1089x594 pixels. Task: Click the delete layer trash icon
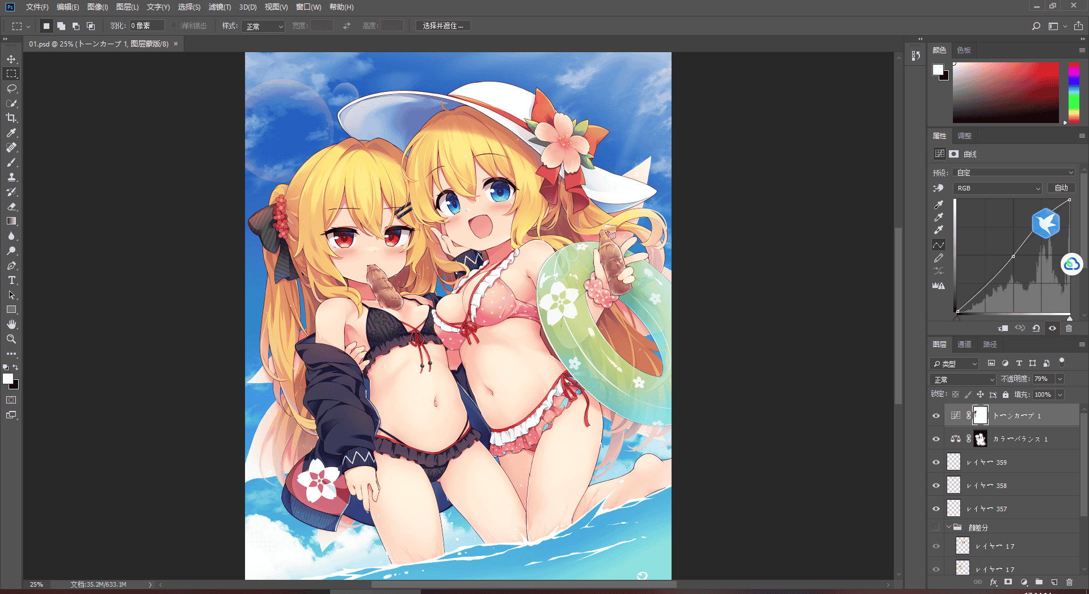click(1069, 582)
